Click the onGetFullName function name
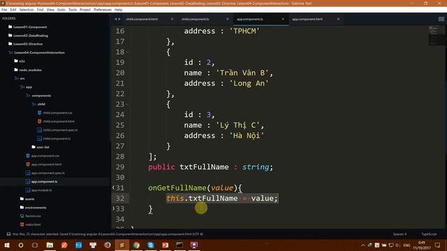Viewport: 447px width, 251px height. 177,188
